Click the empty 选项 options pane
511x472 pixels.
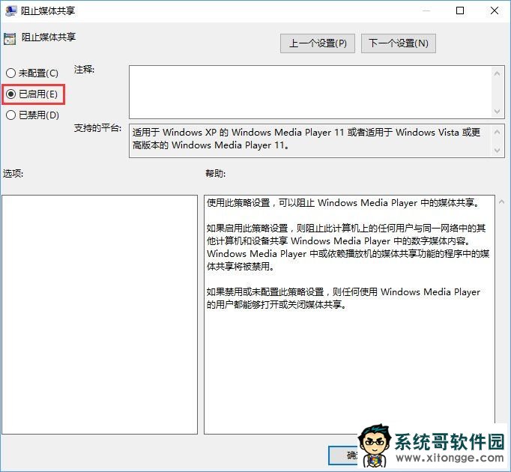100,315
